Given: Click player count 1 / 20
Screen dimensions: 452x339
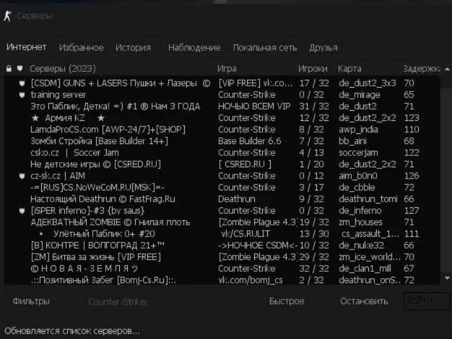Looking at the screenshot, I should [311, 164].
